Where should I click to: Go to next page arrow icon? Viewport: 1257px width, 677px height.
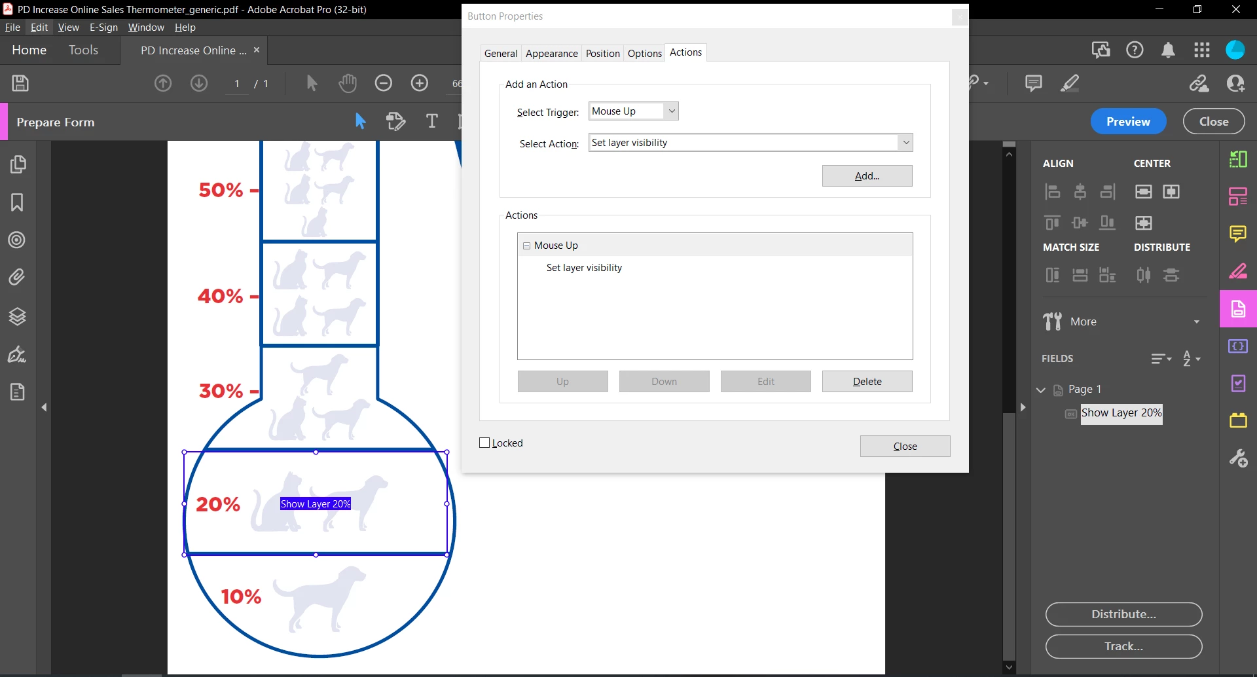click(x=199, y=83)
